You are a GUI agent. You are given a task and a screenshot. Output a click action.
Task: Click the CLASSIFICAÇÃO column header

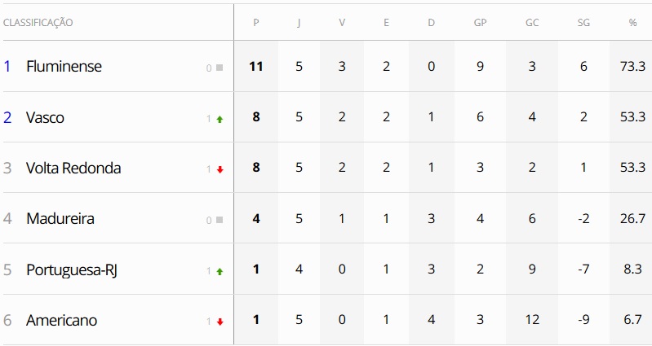38,23
